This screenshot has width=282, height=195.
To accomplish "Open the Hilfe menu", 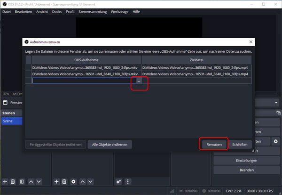I will (136, 12).
